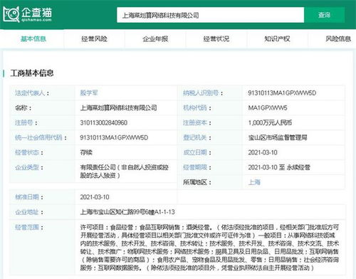Click the search input field with company name

tap(210, 15)
